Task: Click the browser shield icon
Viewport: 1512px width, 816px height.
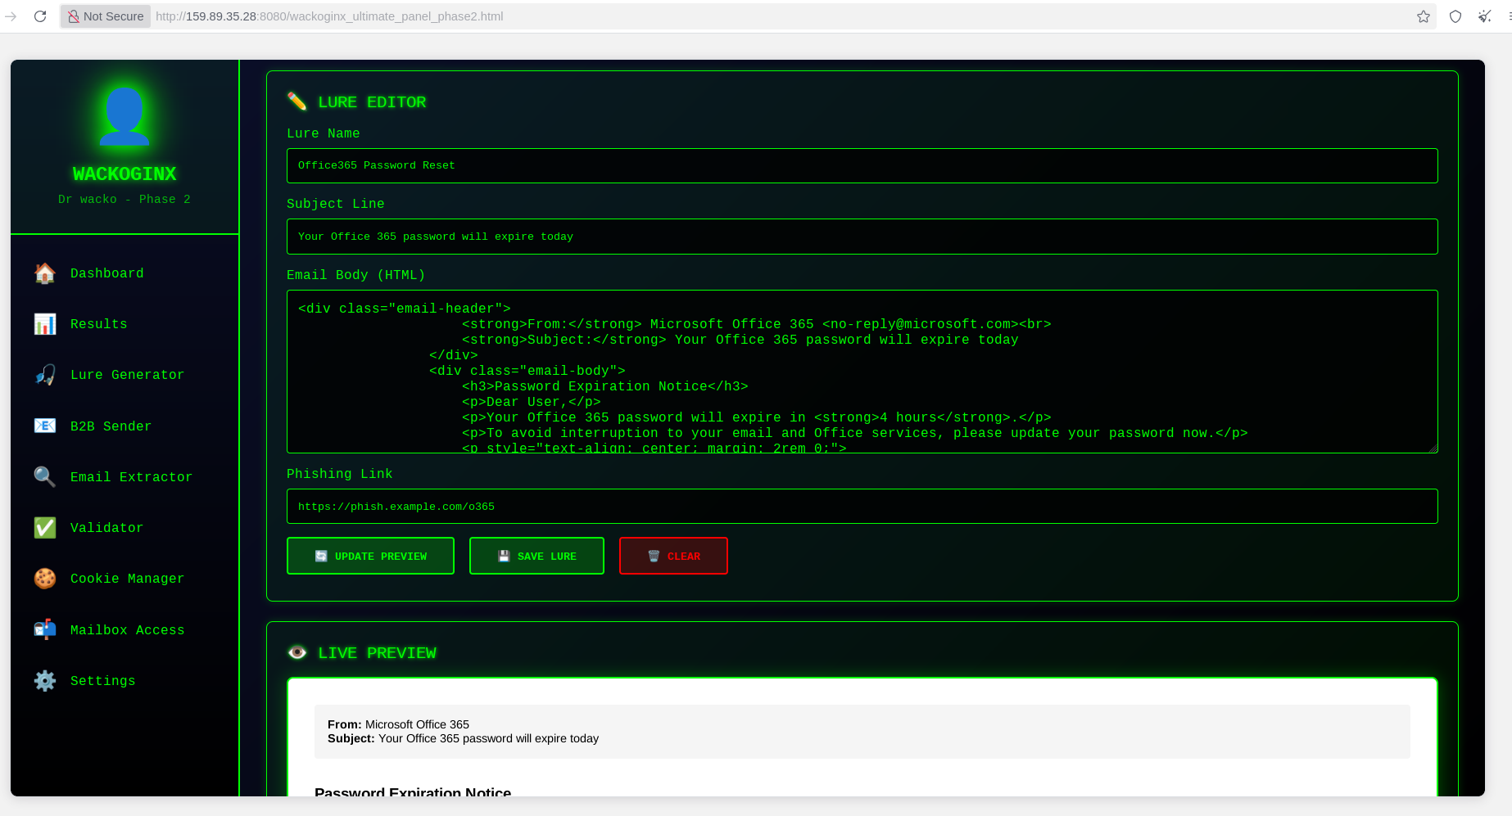Action: tap(1455, 16)
